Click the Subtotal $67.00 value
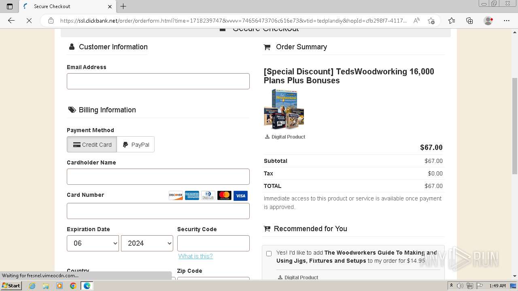 coord(433,161)
